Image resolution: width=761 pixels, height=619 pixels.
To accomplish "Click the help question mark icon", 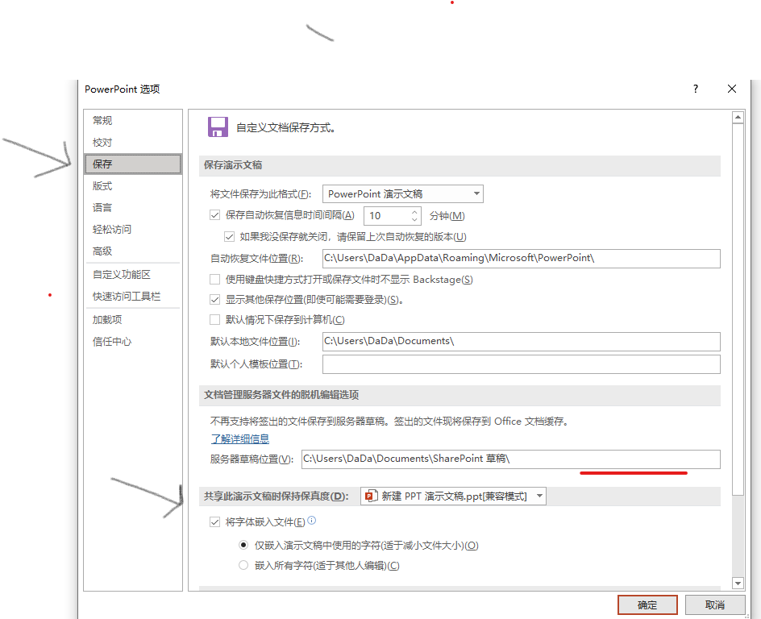I will [696, 89].
